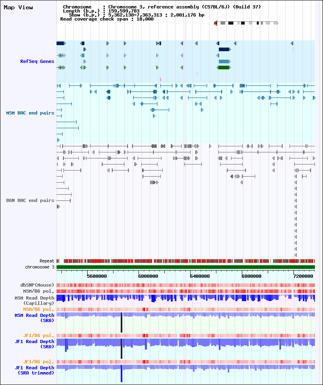Image resolution: width=323 pixels, height=385 pixels.
Task: Click the 6400000 ruler coordinate
Action: (x=200, y=276)
